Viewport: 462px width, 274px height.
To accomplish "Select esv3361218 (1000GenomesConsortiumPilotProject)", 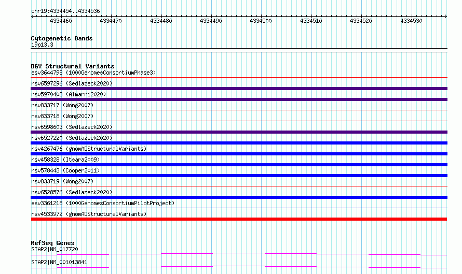I will pyautogui.click(x=103, y=203).
